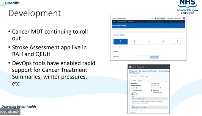Click the Clinical Override link label
This screenshot has height=116, width=202.
155,88
